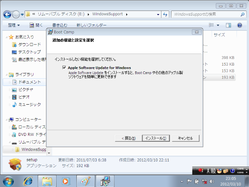Click the サイズ column header
Screen dimensions: 249x187
tap(224, 35)
